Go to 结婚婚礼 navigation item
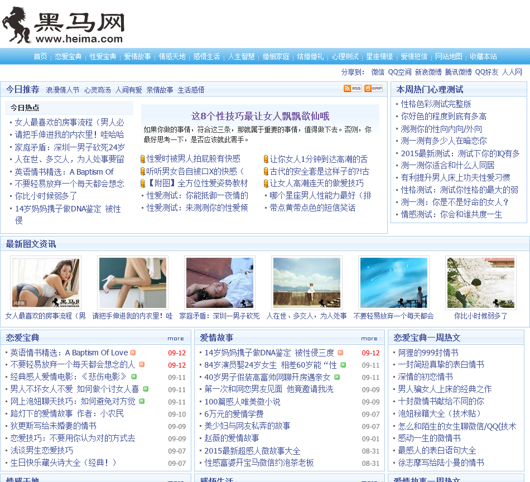Screen dimensions: 530x482 (x=310, y=56)
